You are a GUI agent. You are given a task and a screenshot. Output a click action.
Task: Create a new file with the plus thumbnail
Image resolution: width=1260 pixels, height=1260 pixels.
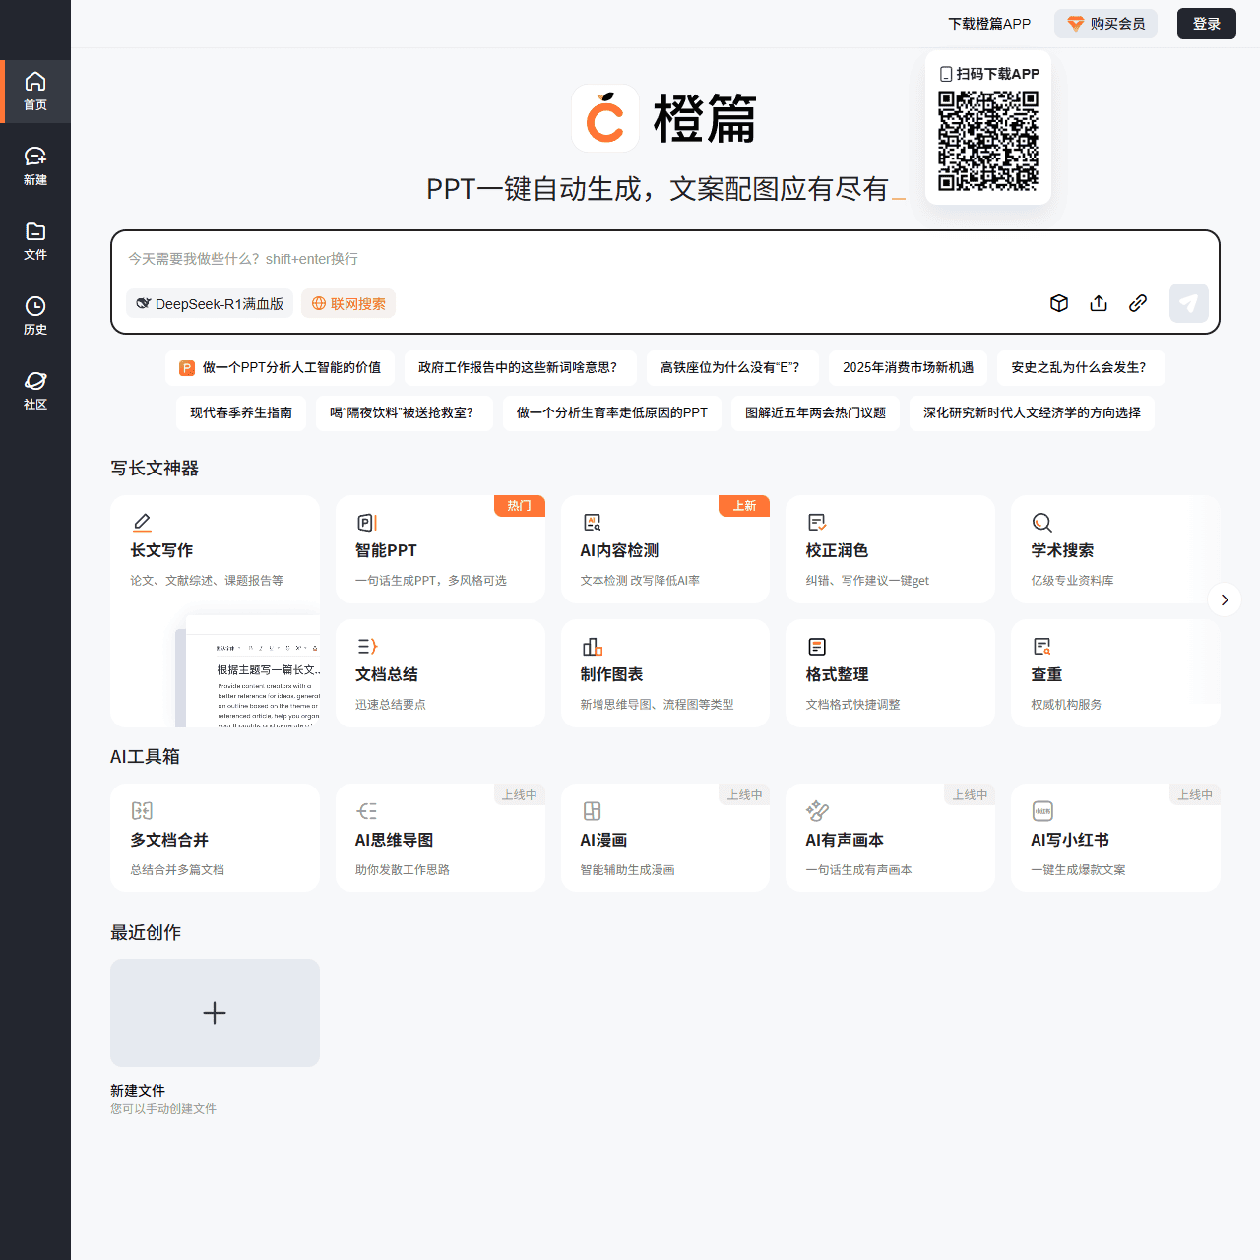coord(215,1012)
